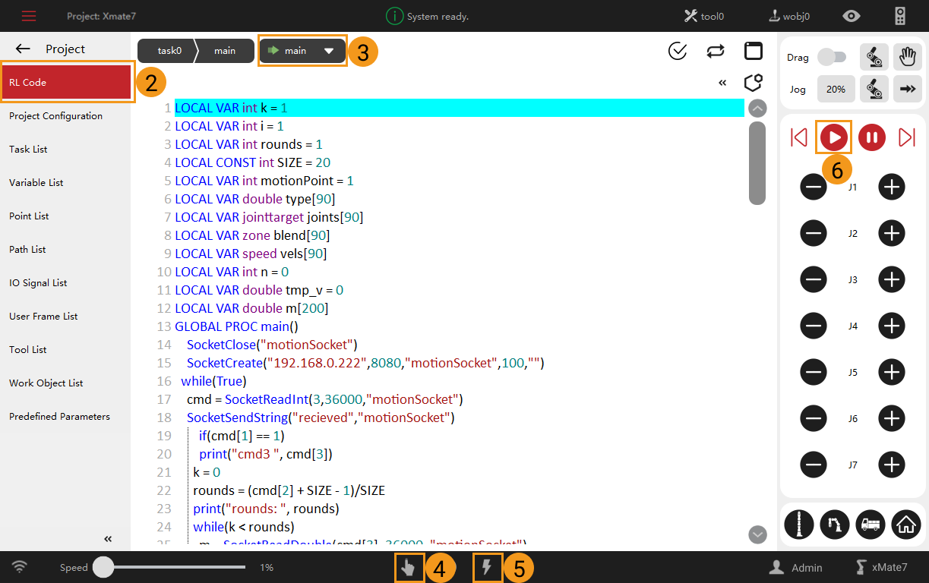Toggle the loop mode arrows icon
Viewport: 929px width, 583px height.
[716, 51]
